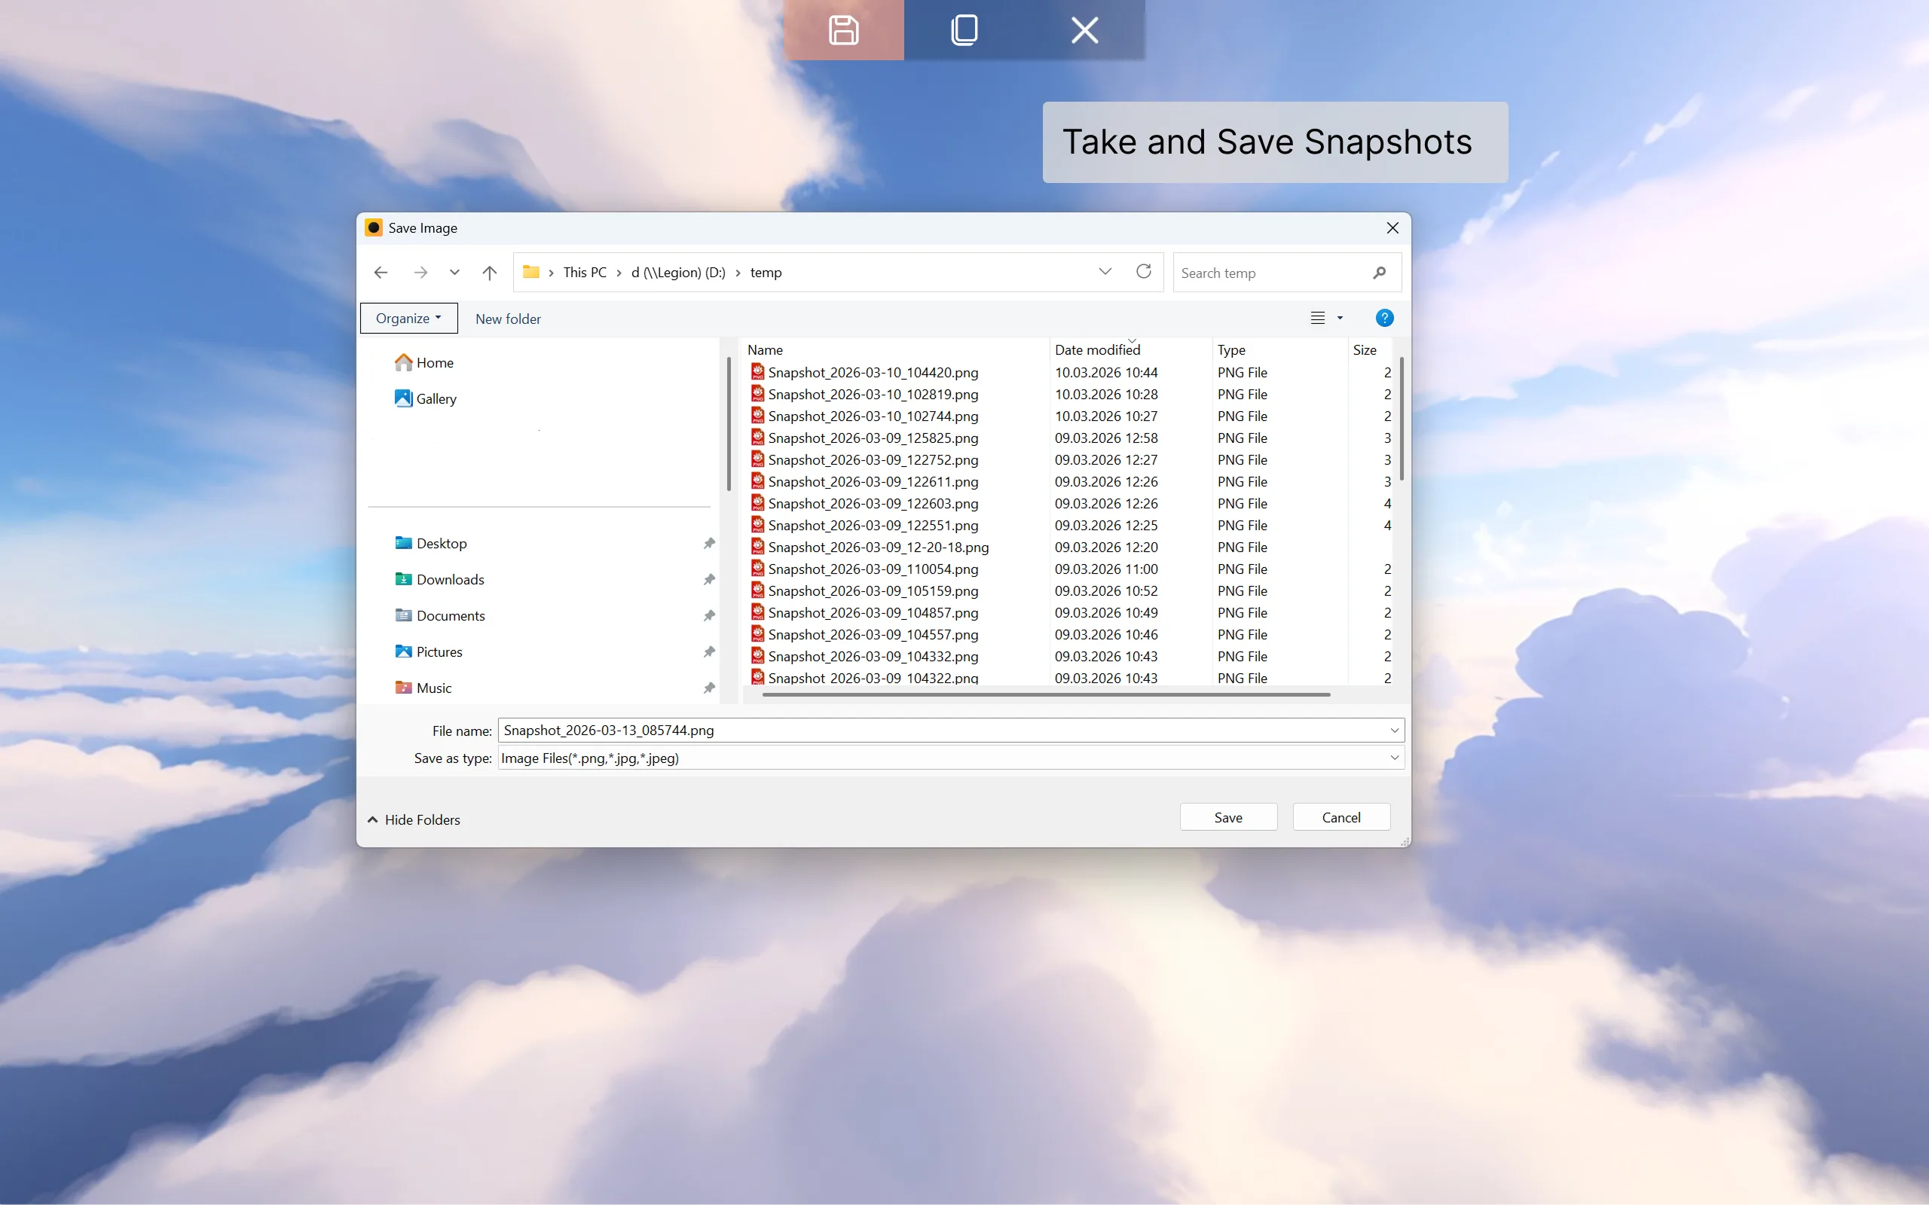Expand File name dropdown arrow
The height and width of the screenshot is (1205, 1929).
click(1394, 730)
